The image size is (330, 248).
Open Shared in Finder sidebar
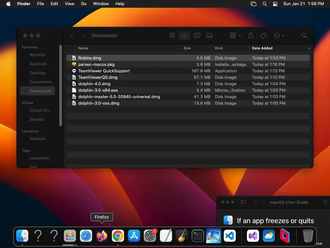[x=37, y=119]
